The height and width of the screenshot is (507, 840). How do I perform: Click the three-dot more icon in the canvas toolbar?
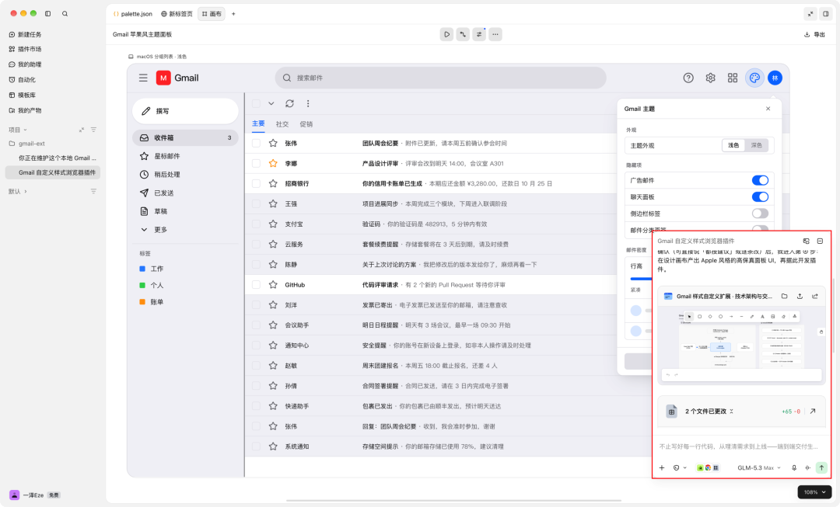[495, 34]
